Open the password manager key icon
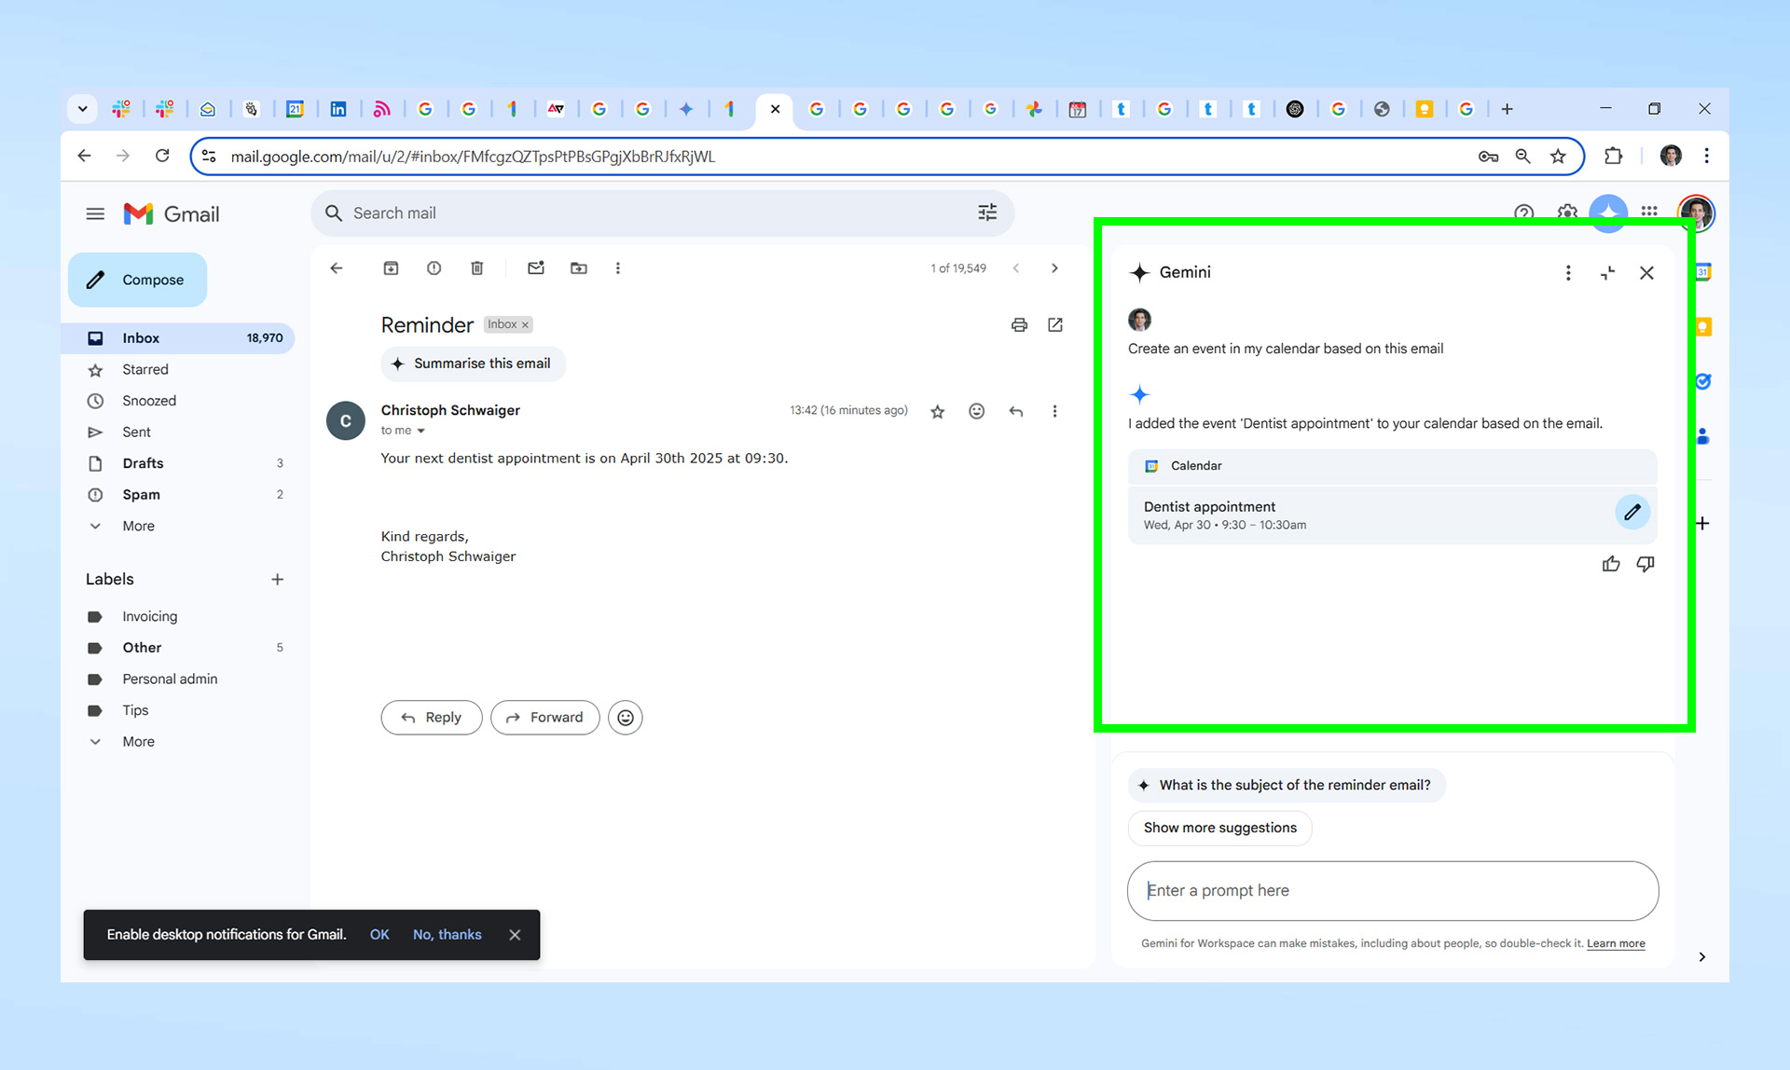The height and width of the screenshot is (1070, 1790). click(1488, 157)
